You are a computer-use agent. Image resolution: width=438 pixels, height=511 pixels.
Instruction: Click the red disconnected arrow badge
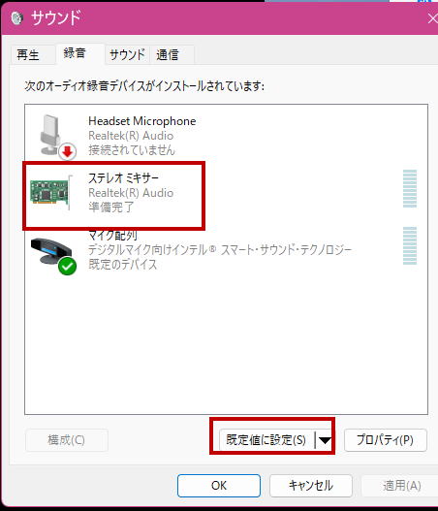pyautogui.click(x=68, y=151)
